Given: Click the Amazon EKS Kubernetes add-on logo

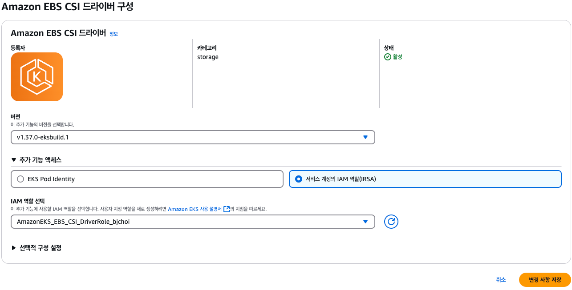Looking at the screenshot, I should click(x=37, y=77).
